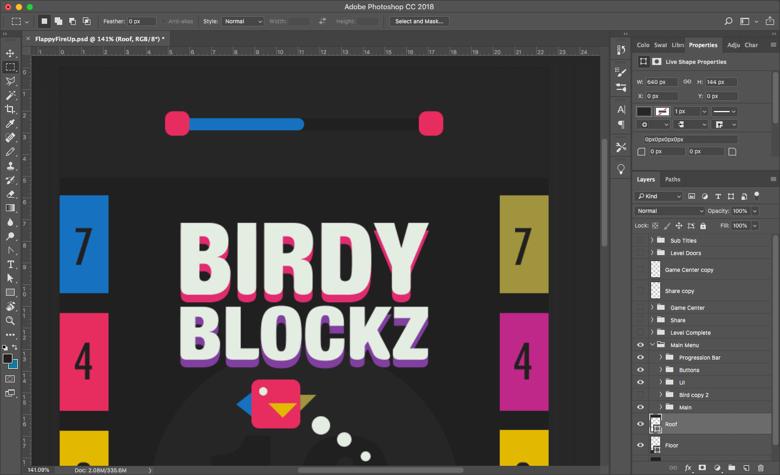Hide the Progression Bar group
The image size is (780, 475).
pyautogui.click(x=640, y=357)
